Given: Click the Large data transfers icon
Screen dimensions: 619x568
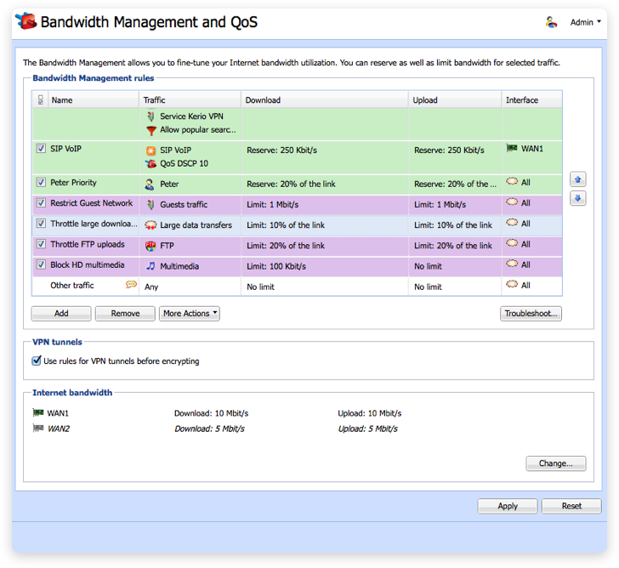Looking at the screenshot, I should pyautogui.click(x=150, y=225).
